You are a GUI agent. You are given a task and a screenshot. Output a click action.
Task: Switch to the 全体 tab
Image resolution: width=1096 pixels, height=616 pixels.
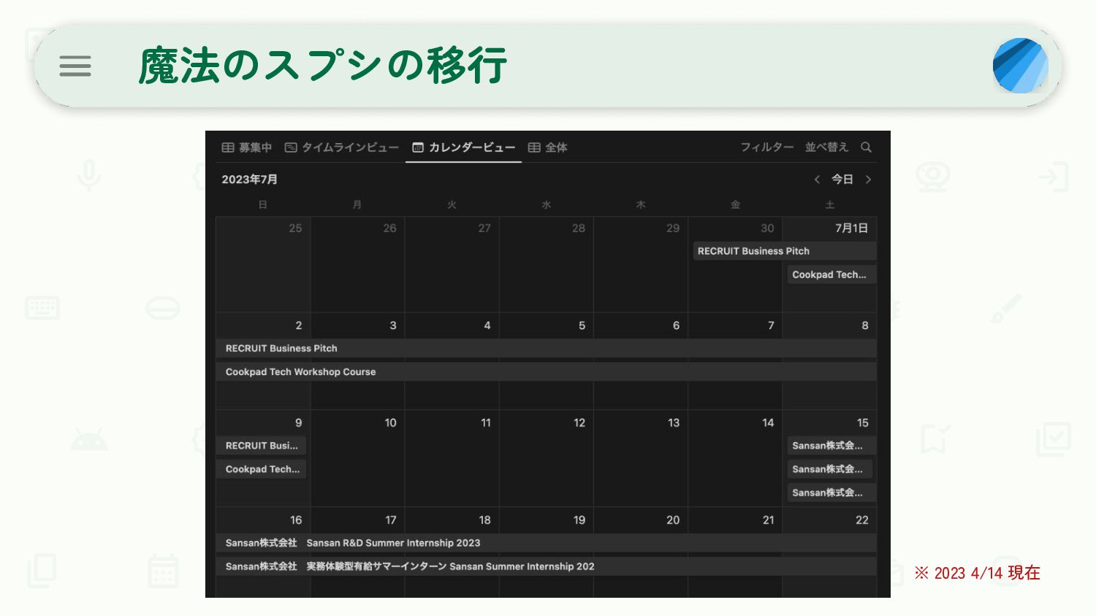(x=548, y=147)
